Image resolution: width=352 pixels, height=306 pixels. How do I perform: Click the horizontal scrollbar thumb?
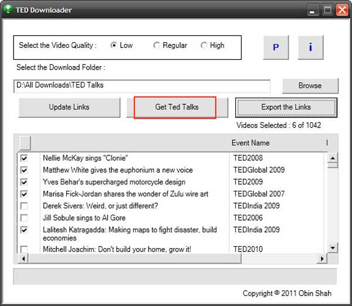pyautogui.click(x=135, y=259)
